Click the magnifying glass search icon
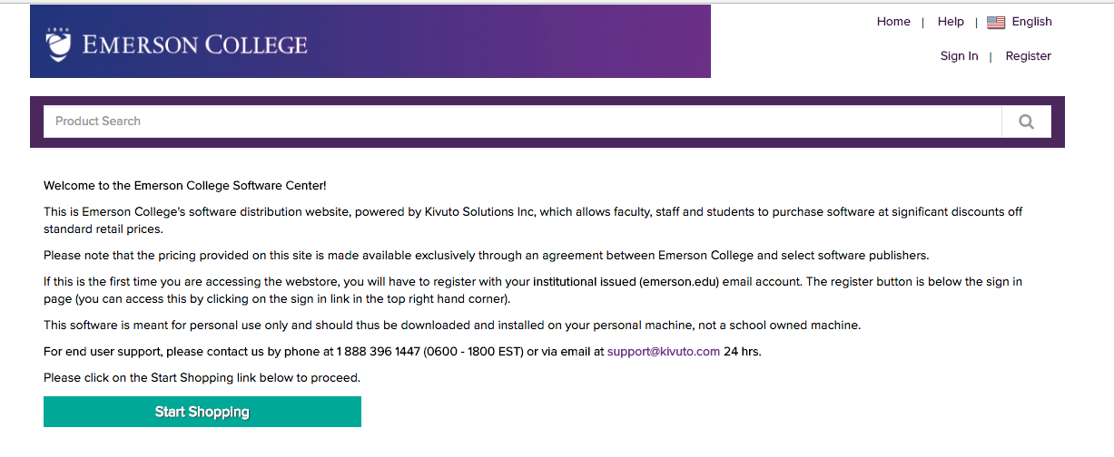 point(1026,122)
